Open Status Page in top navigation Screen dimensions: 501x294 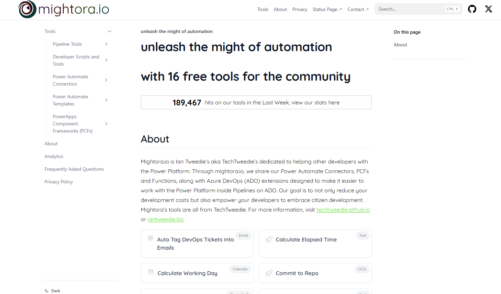click(x=327, y=9)
